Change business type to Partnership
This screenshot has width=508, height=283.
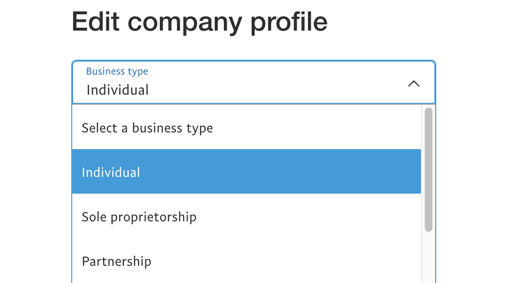[116, 261]
